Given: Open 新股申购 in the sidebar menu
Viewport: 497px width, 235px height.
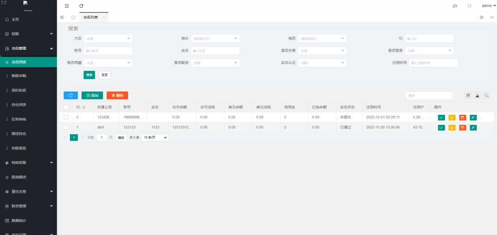Looking at the screenshot, I should click(x=19, y=76).
